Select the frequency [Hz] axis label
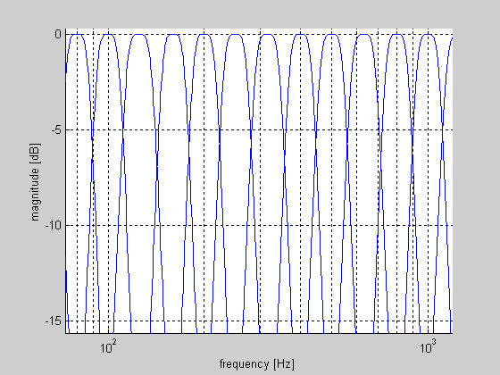The width and height of the screenshot is (500, 375). [257, 364]
